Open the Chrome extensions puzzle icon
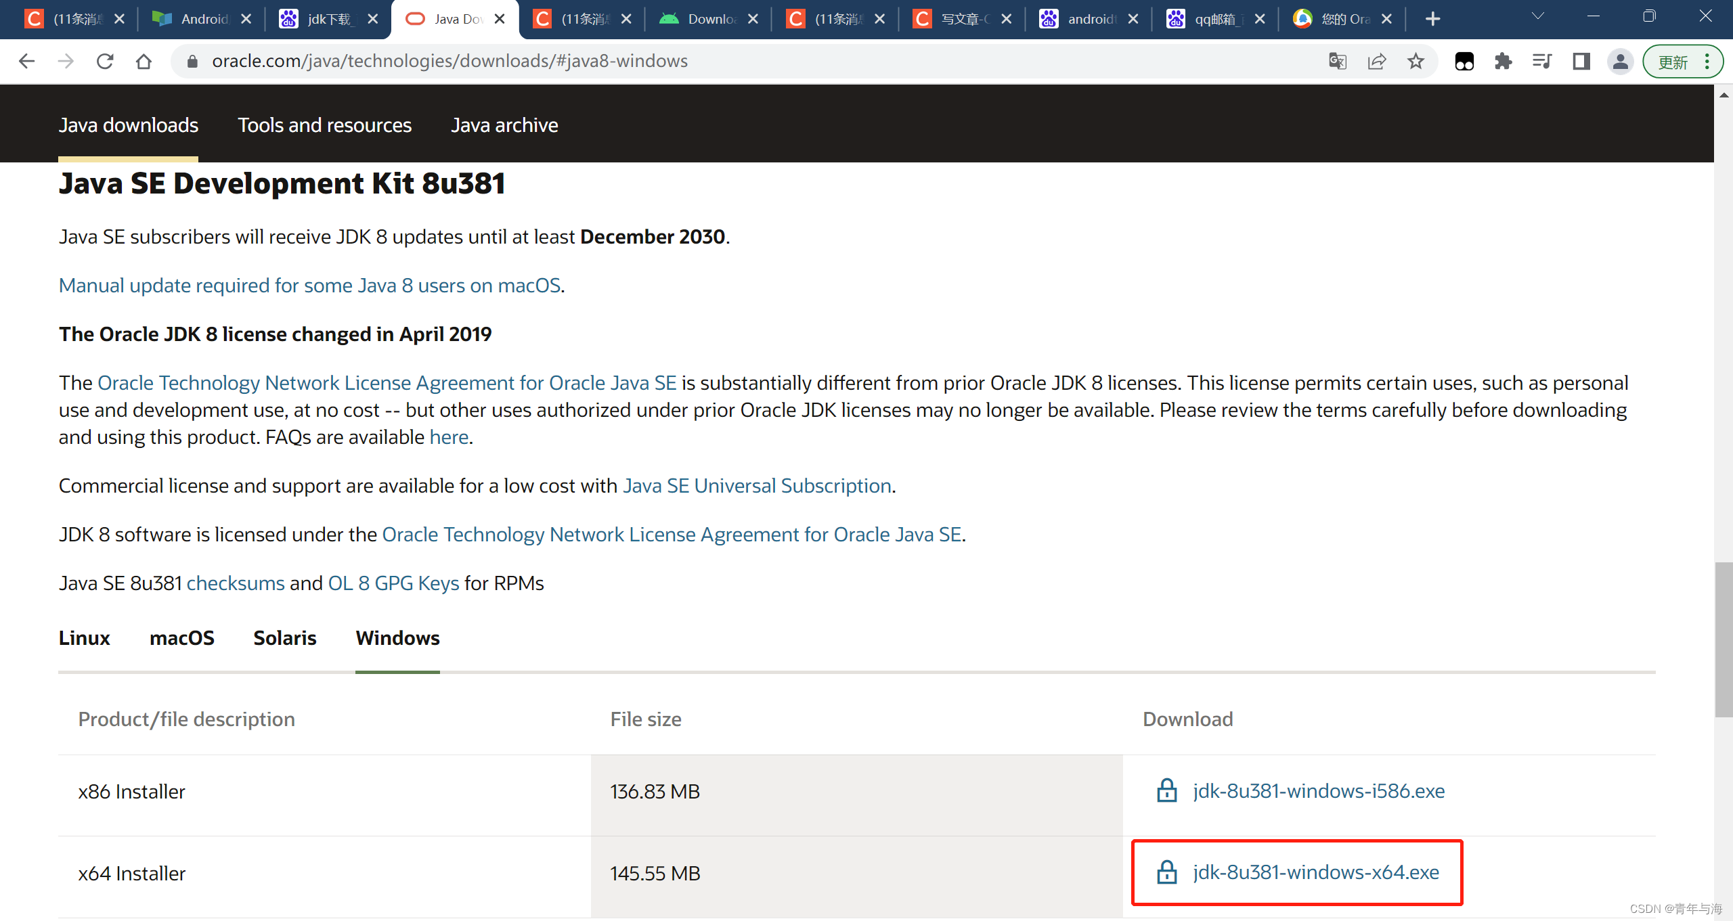Screen dimensions: 1733x921 point(1503,61)
